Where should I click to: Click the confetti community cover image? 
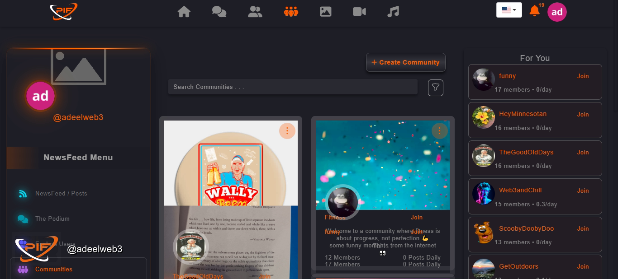click(x=383, y=165)
